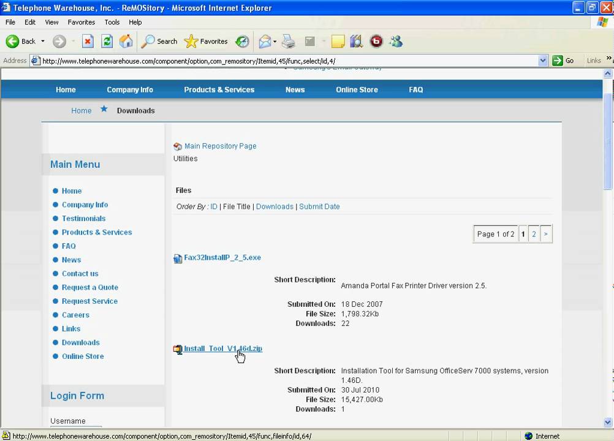The image size is (614, 441).
Task: Click the Forward arrow toolbar icon
Action: point(59,41)
